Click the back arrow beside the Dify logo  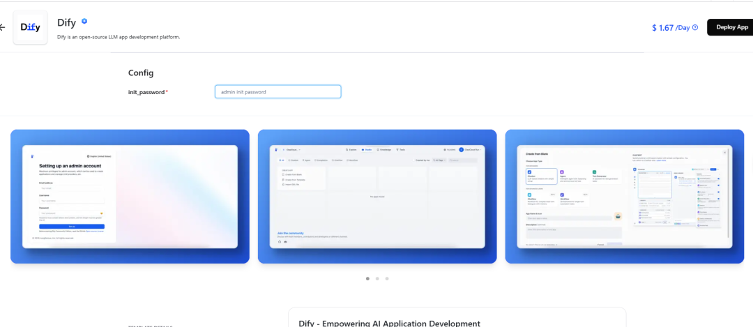click(2, 27)
